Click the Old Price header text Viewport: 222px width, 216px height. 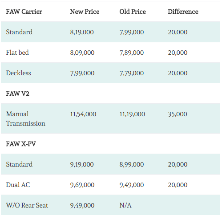(133, 12)
